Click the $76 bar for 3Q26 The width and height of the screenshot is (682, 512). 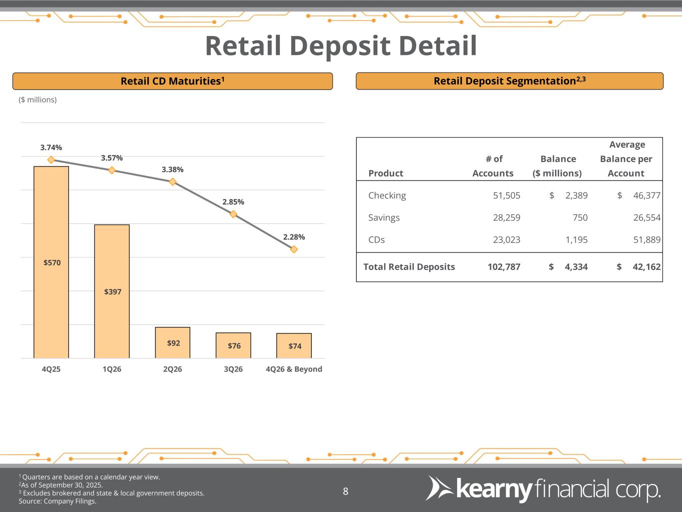pos(233,345)
